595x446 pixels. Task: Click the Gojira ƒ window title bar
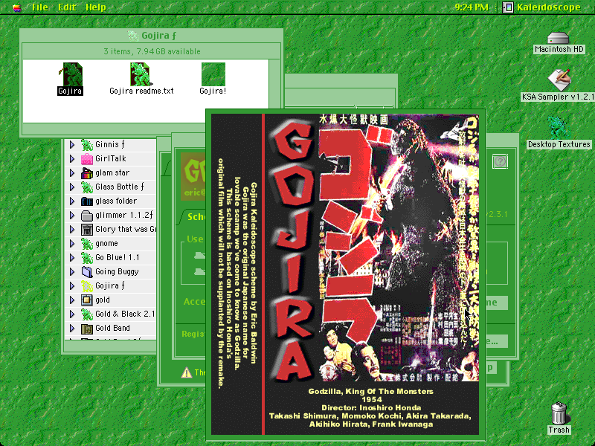click(152, 36)
